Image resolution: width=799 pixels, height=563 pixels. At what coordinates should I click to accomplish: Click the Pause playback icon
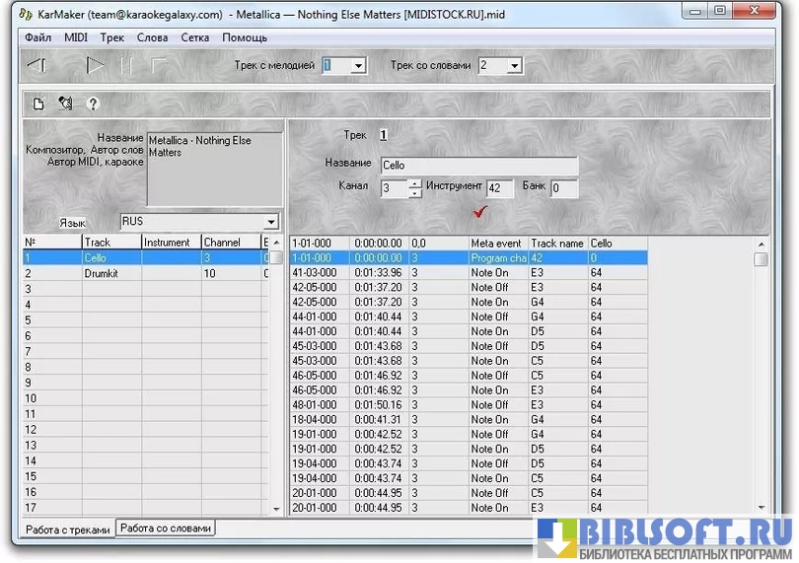[126, 66]
